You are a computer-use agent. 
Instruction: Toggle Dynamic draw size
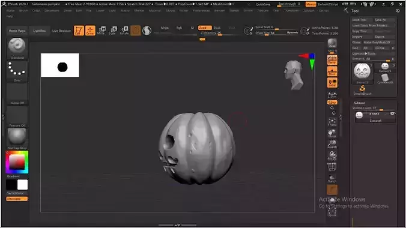tap(292, 32)
